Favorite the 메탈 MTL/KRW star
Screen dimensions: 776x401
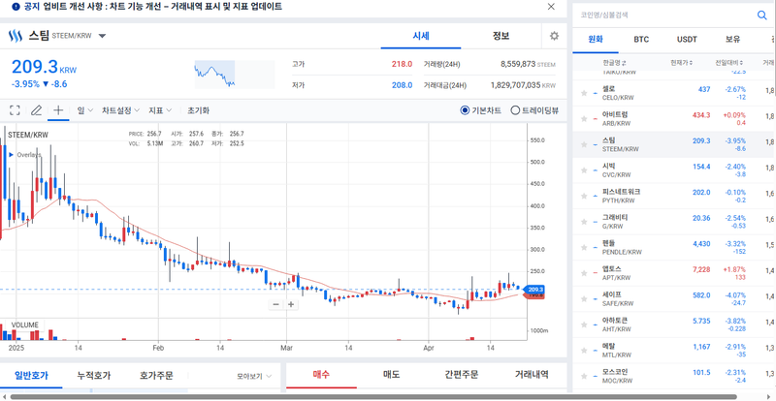pyautogui.click(x=584, y=351)
